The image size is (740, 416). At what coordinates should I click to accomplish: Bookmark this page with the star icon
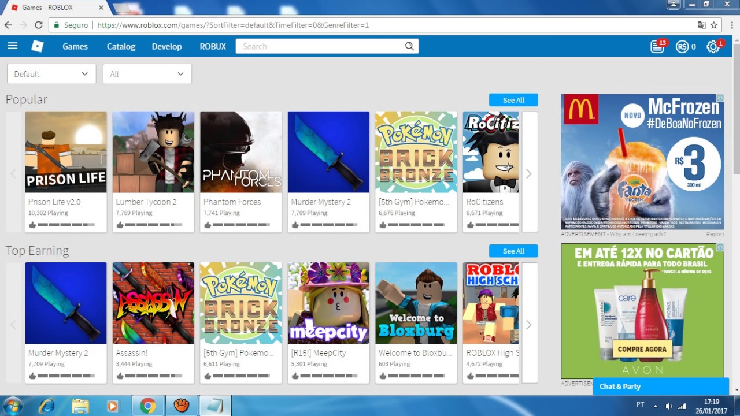point(714,25)
